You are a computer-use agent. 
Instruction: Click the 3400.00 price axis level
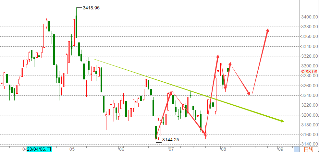tap(308, 17)
